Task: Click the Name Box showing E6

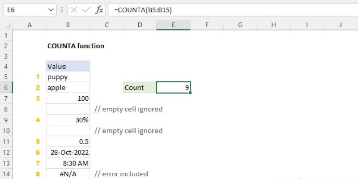Action: coord(30,10)
